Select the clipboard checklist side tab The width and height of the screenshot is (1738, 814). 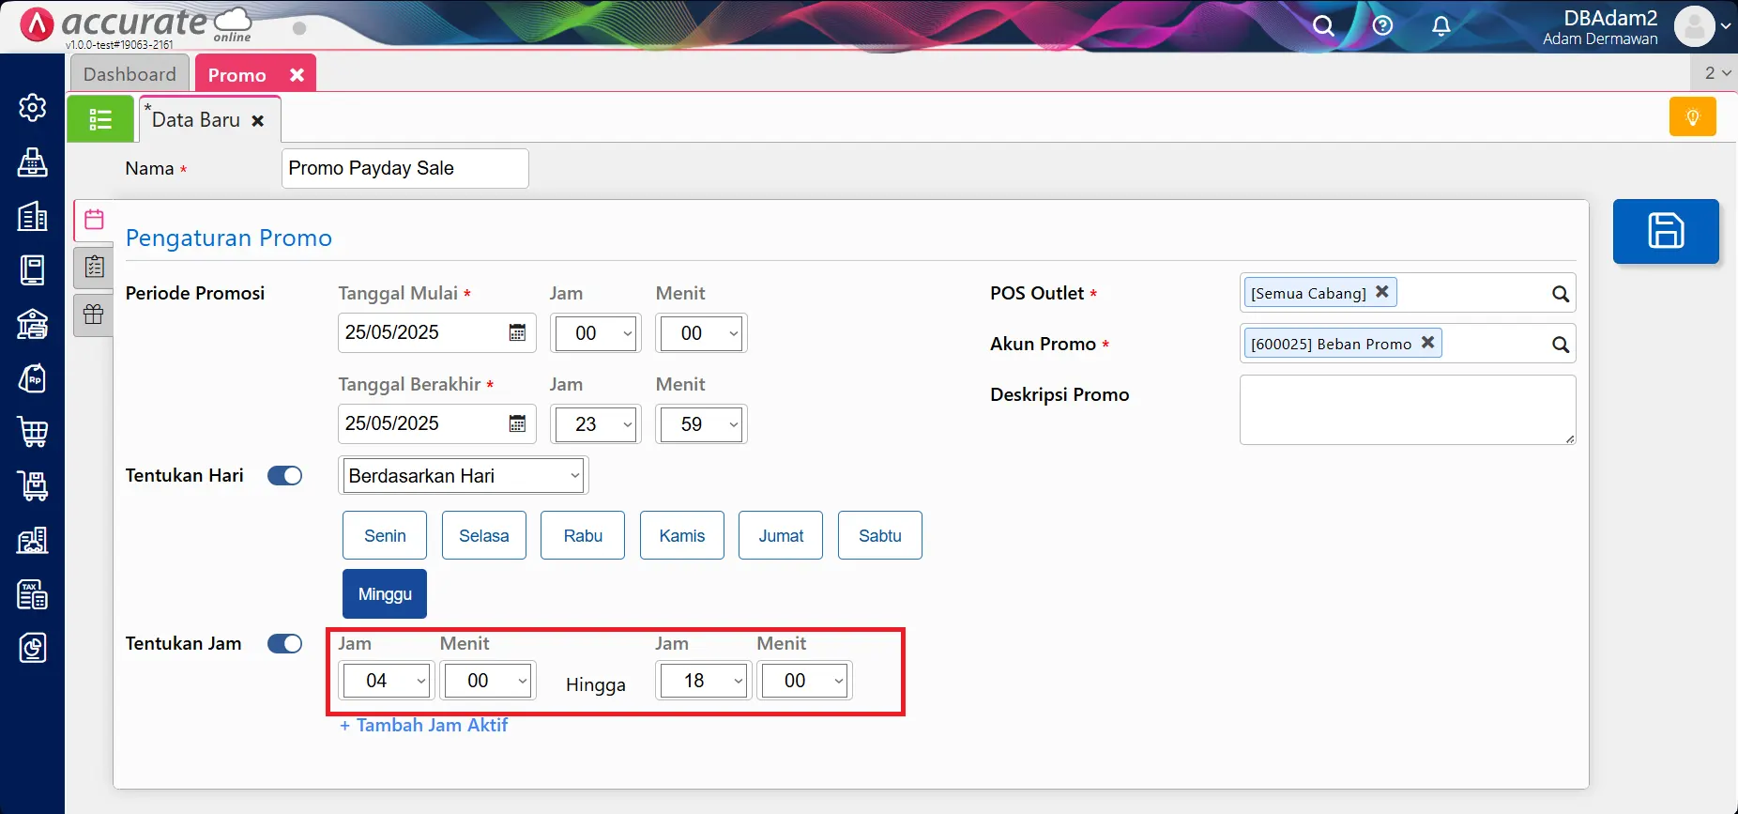(94, 268)
